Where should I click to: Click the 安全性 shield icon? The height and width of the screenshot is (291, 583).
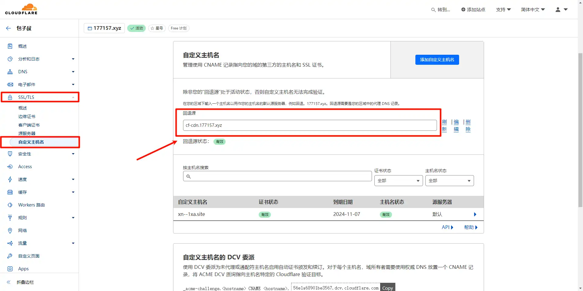[10, 154]
